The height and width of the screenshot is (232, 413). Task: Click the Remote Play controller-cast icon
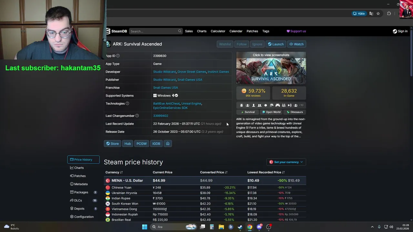(272, 105)
